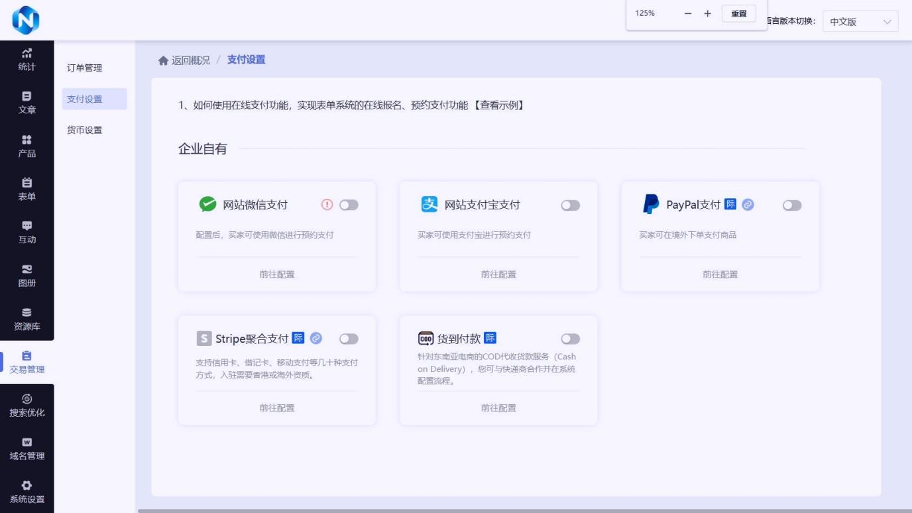The height and width of the screenshot is (513, 912).
Task: Click the link icon next to PayPal支付
Action: coord(748,205)
